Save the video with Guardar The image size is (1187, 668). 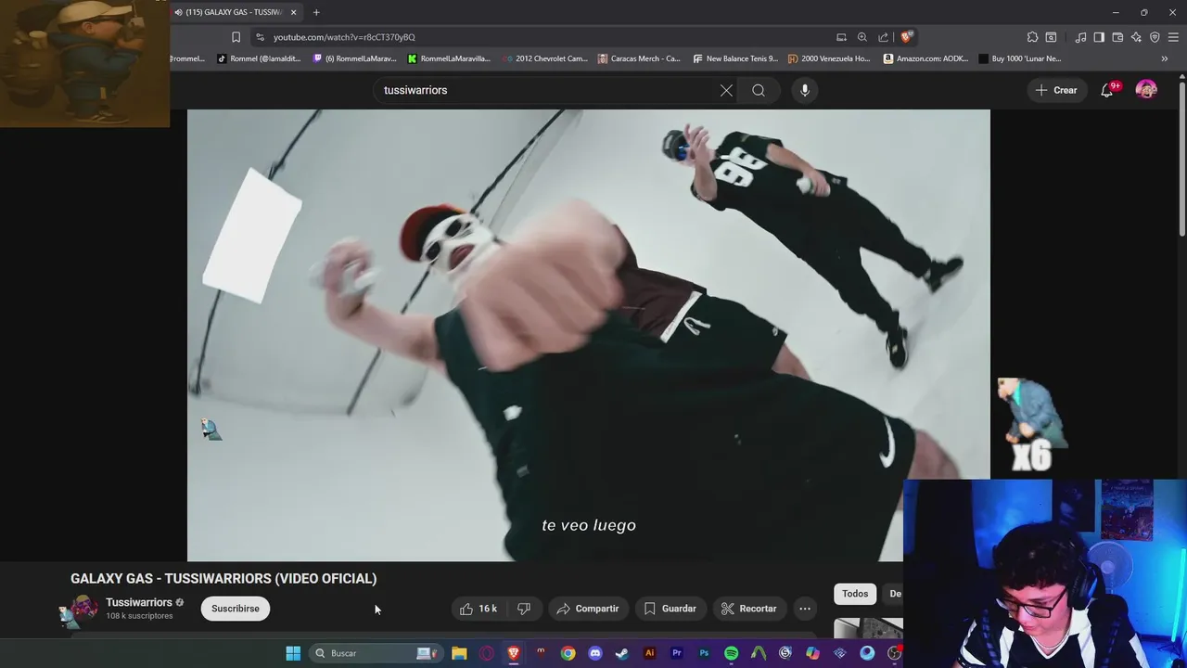[x=670, y=609]
